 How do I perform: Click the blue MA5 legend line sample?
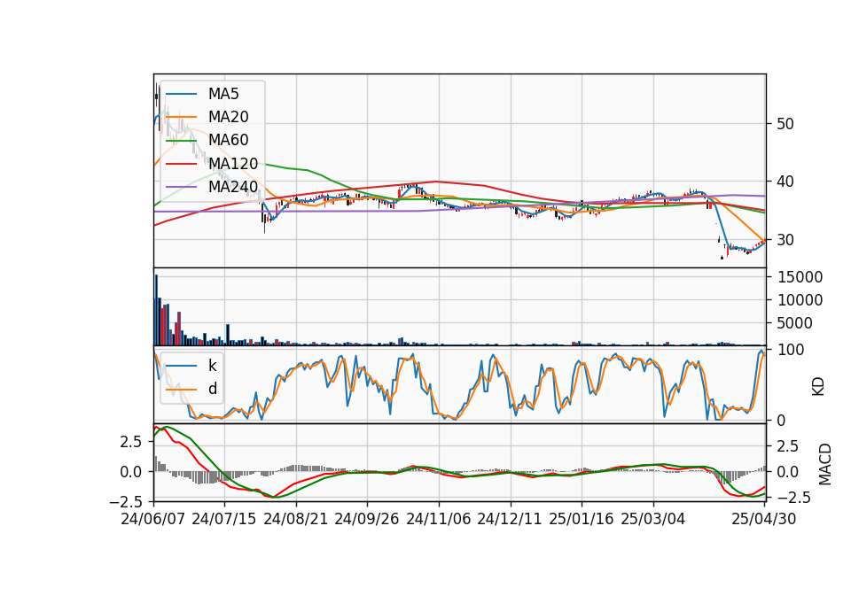point(181,94)
